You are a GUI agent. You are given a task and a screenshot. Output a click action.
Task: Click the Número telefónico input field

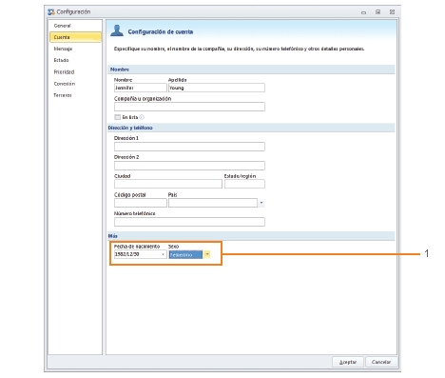189,222
